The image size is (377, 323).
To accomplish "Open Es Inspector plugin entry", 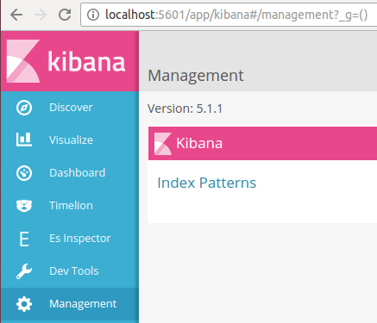I will coord(80,239).
